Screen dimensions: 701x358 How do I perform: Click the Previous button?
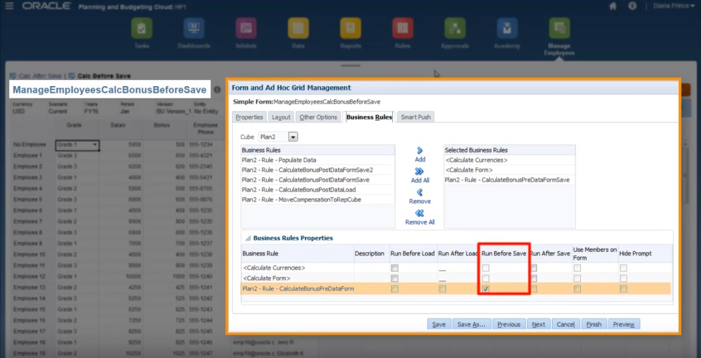509,325
